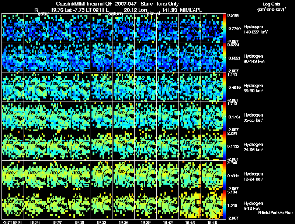This screenshot has height=224, width=295.
Task: Click the '047T19:21' time label
Action: 13,223
